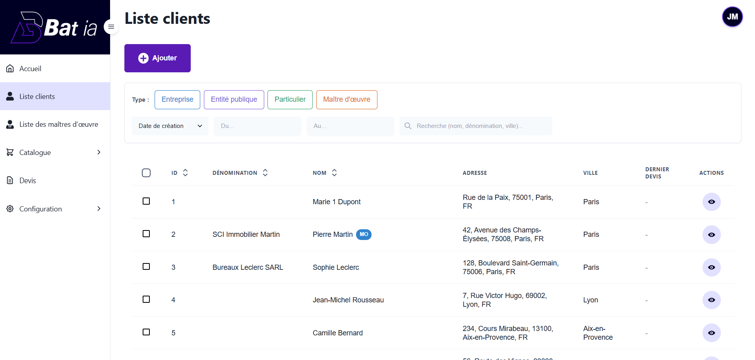Image resolution: width=755 pixels, height=360 pixels.
Task: Click the hamburger sidebar collapse icon
Action: coord(111,27)
